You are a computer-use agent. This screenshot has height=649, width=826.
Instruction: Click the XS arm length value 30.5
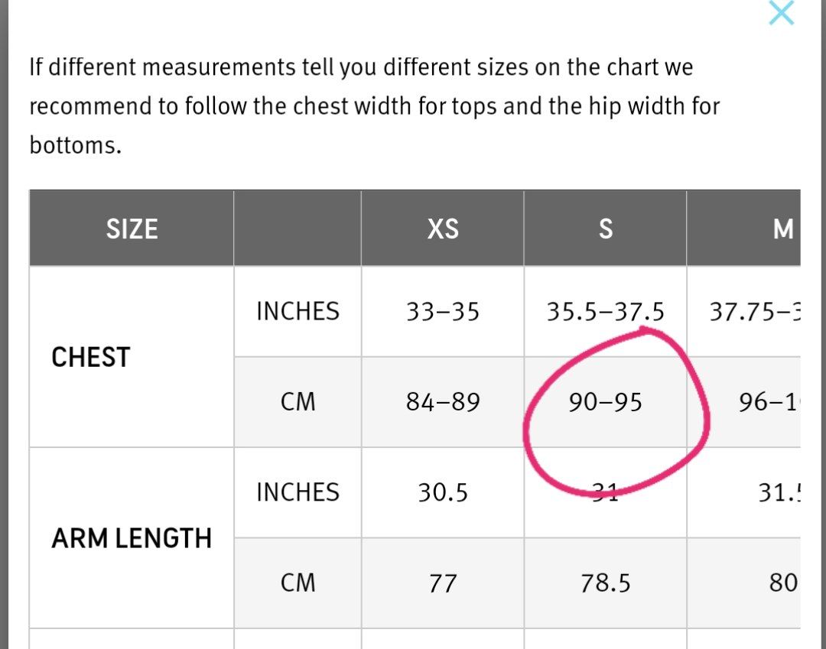443,492
